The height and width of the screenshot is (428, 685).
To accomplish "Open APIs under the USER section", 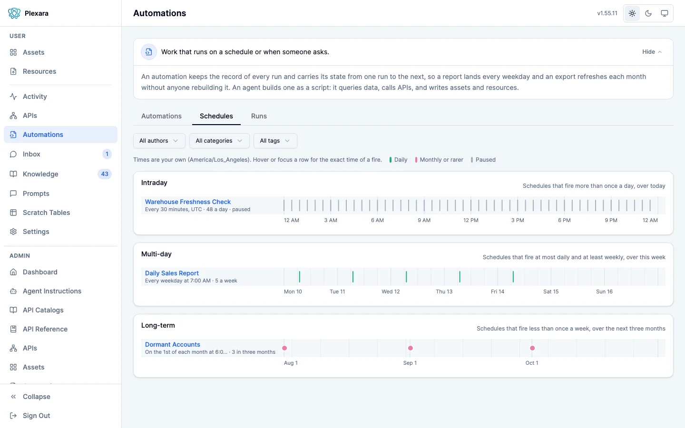I will coord(60,116).
